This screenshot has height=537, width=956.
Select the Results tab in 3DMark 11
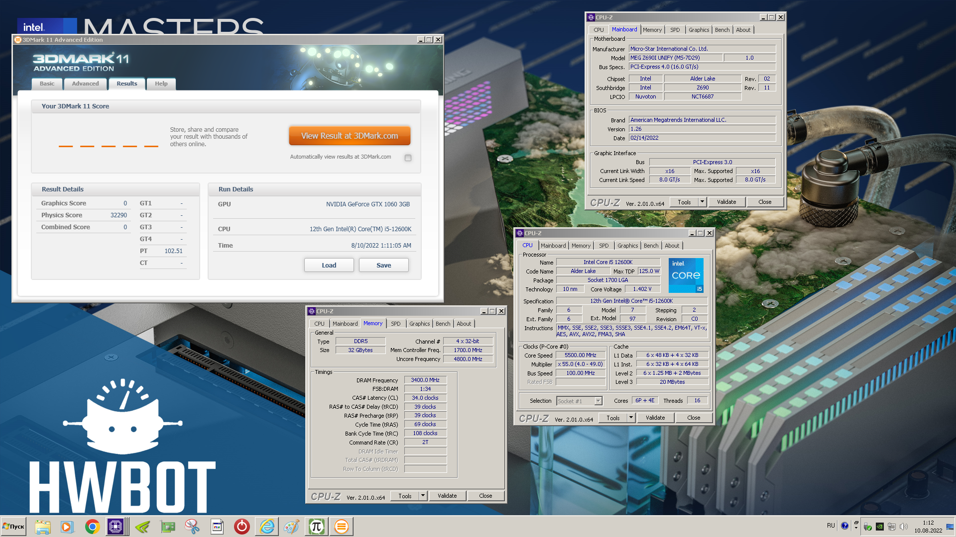pos(127,84)
